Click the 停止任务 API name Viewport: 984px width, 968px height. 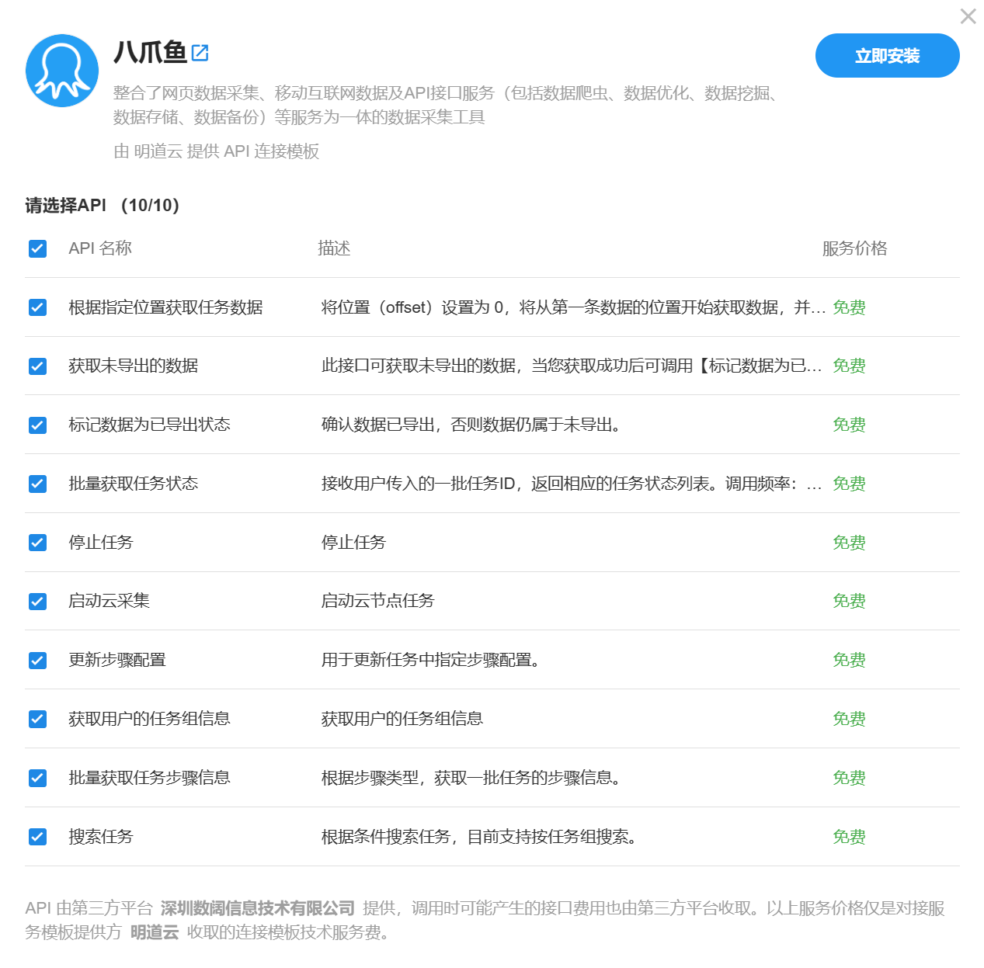click(x=101, y=542)
